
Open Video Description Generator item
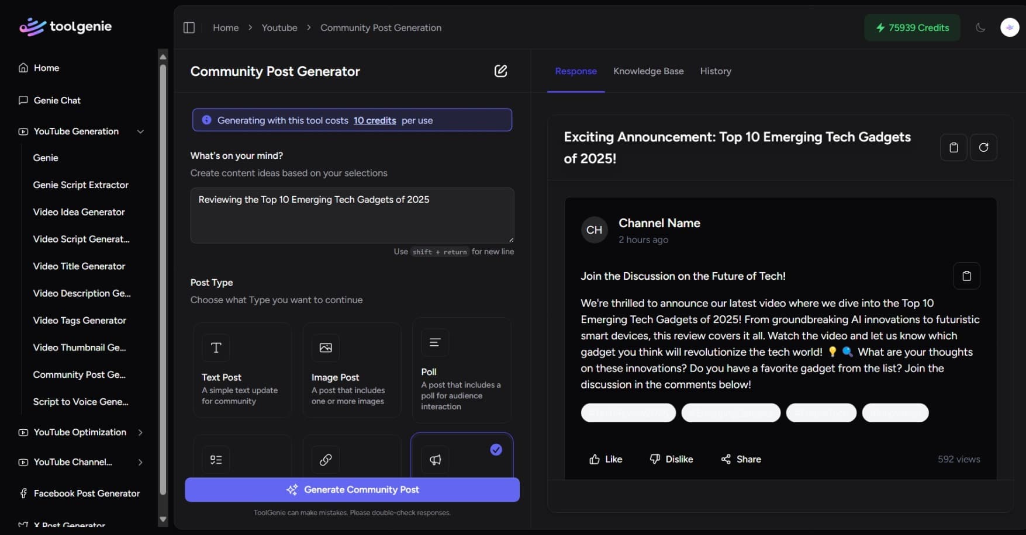(x=82, y=293)
